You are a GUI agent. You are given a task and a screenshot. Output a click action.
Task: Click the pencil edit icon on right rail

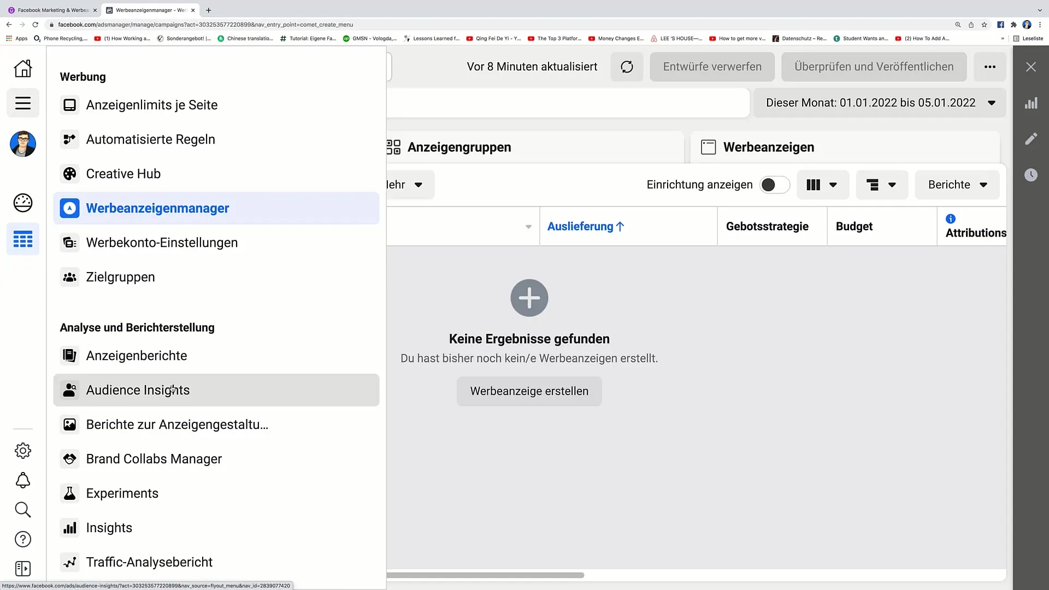tap(1030, 139)
